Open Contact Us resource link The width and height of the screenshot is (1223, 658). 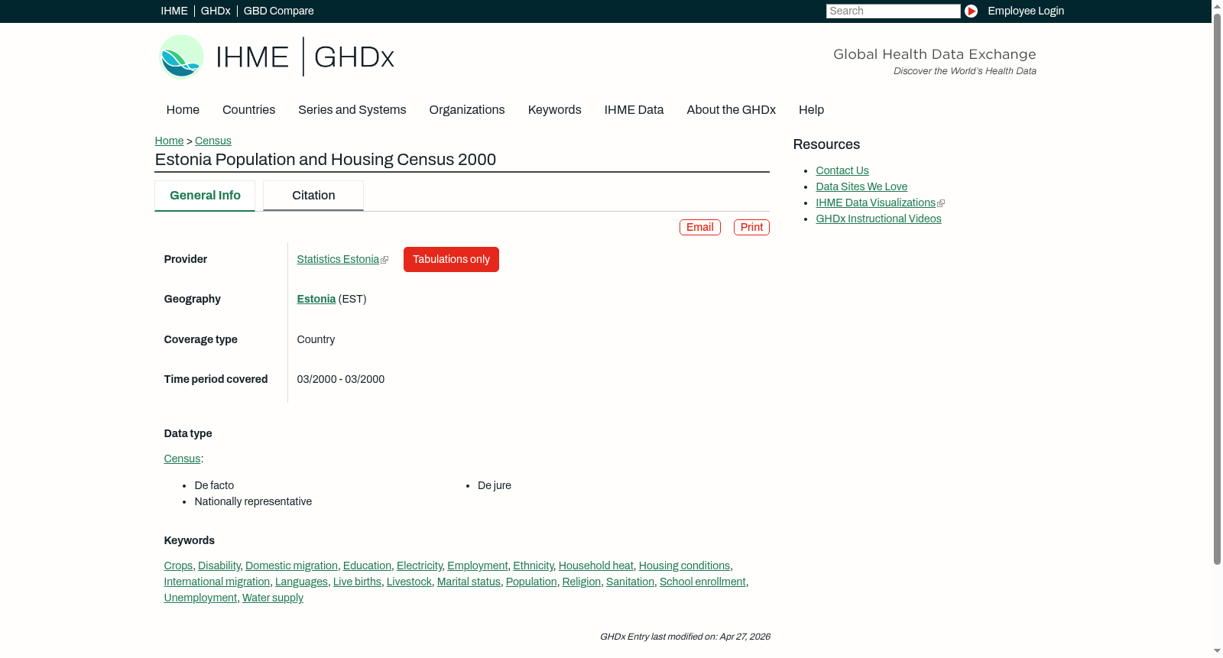(x=842, y=170)
